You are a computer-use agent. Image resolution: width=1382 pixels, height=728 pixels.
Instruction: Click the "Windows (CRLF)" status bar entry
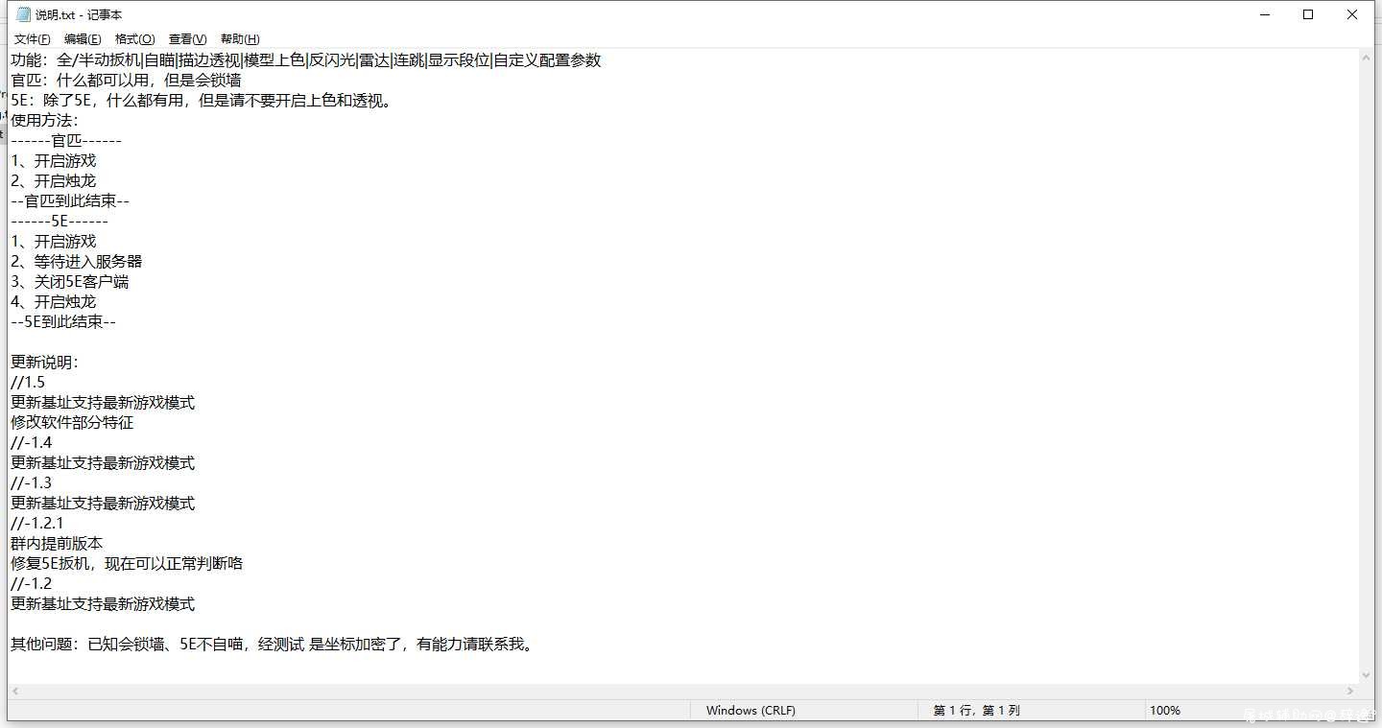[x=751, y=711]
